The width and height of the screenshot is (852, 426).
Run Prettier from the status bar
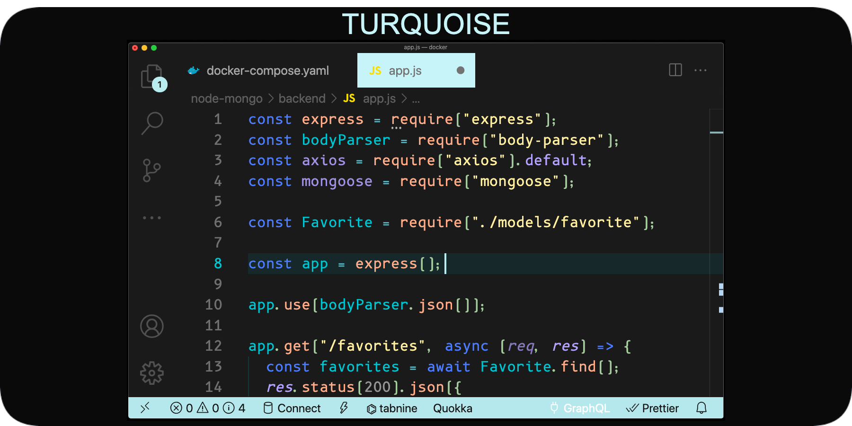coord(653,408)
